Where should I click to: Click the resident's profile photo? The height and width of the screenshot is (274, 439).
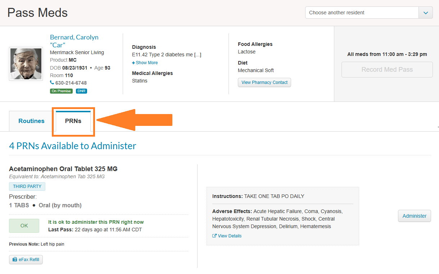(26, 64)
